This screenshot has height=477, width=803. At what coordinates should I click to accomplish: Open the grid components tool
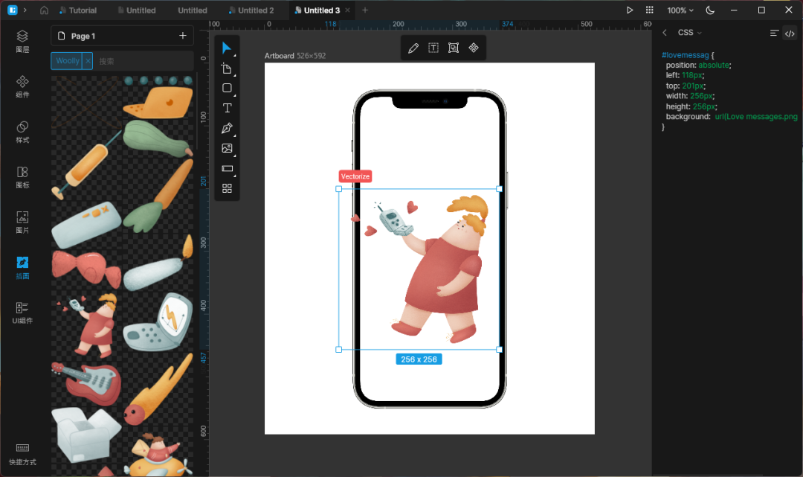(227, 188)
